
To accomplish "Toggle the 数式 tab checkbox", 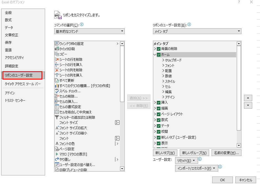I will pos(158,120).
